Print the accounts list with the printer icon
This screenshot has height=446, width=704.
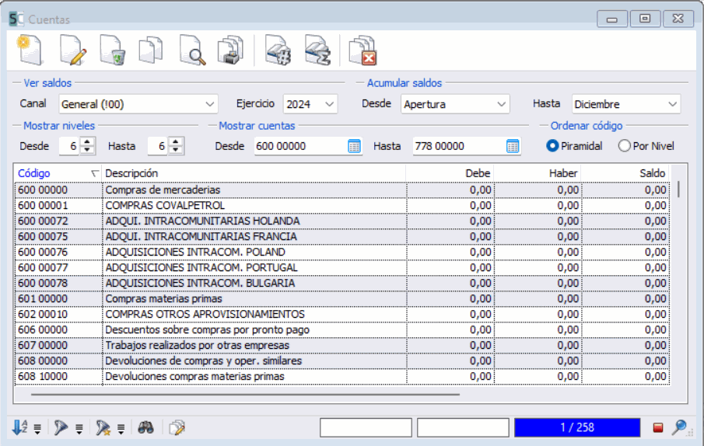tap(231, 51)
